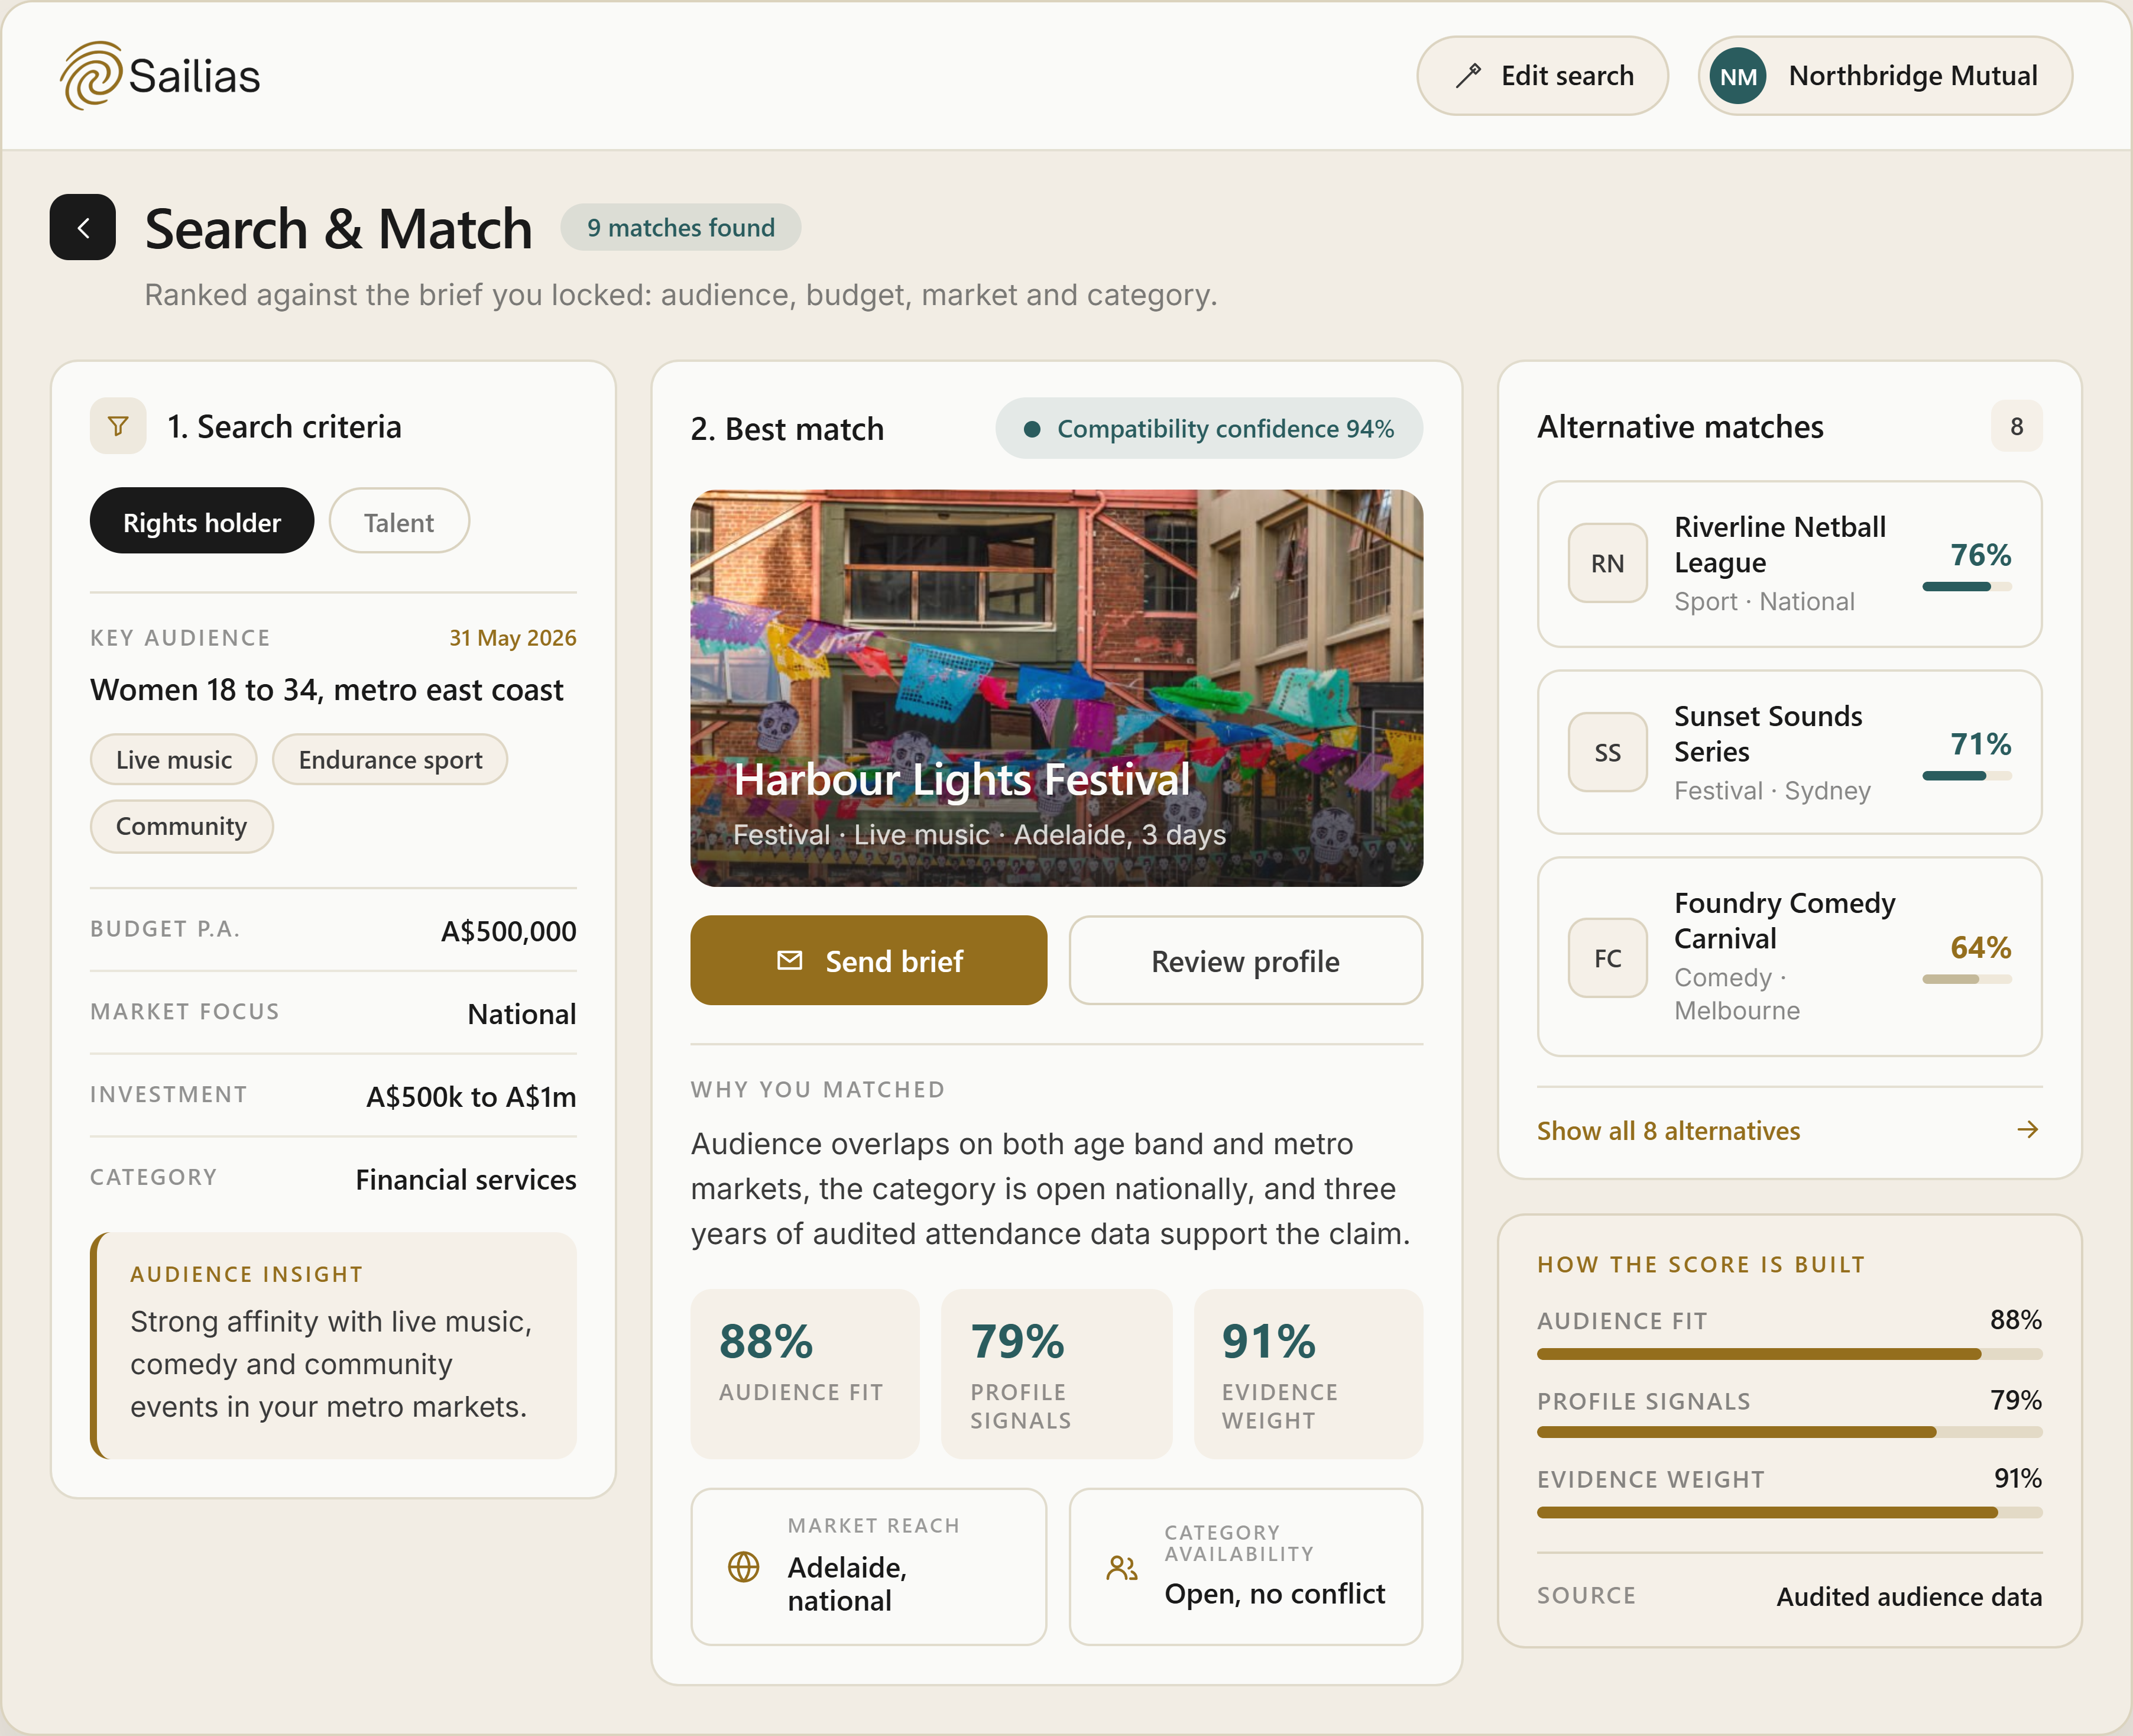Click the pencil icon in Edit search
The height and width of the screenshot is (1736, 2133).
coord(1468,76)
